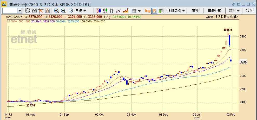
Task: Click the pop-out window icon in title bar
Action: tap(239, 4)
